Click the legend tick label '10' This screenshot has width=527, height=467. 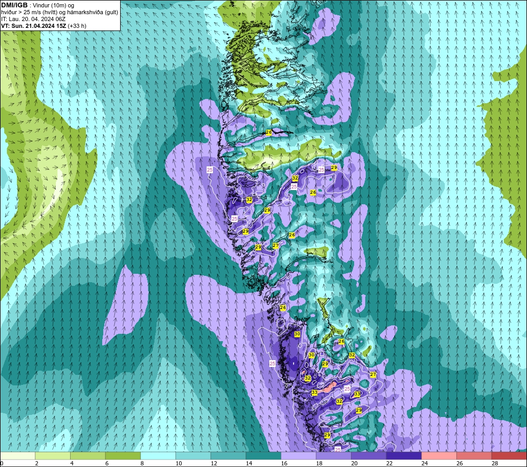pos(179,463)
